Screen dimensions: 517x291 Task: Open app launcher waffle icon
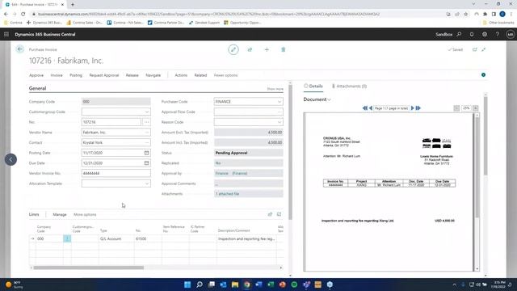point(6,34)
